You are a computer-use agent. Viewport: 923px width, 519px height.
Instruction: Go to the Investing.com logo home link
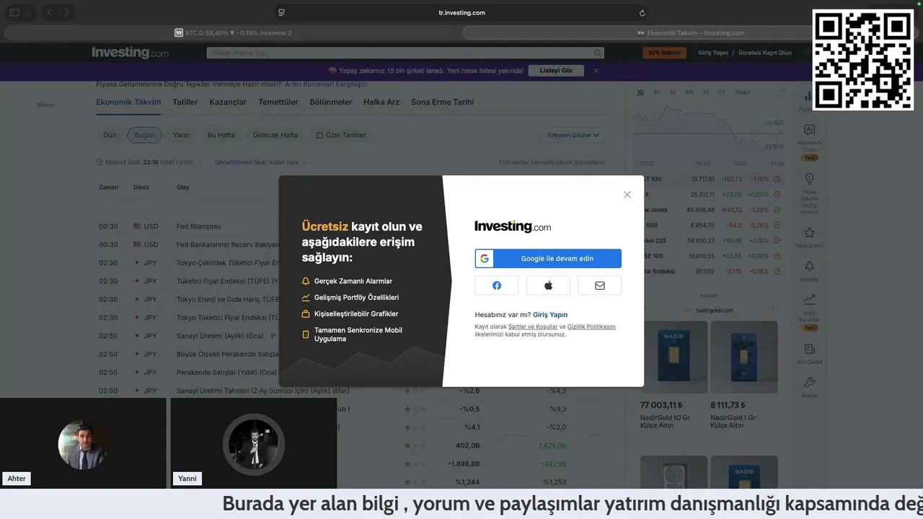click(x=130, y=53)
